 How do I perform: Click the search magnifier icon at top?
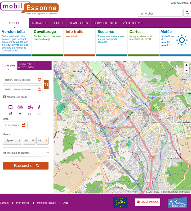(187, 13)
